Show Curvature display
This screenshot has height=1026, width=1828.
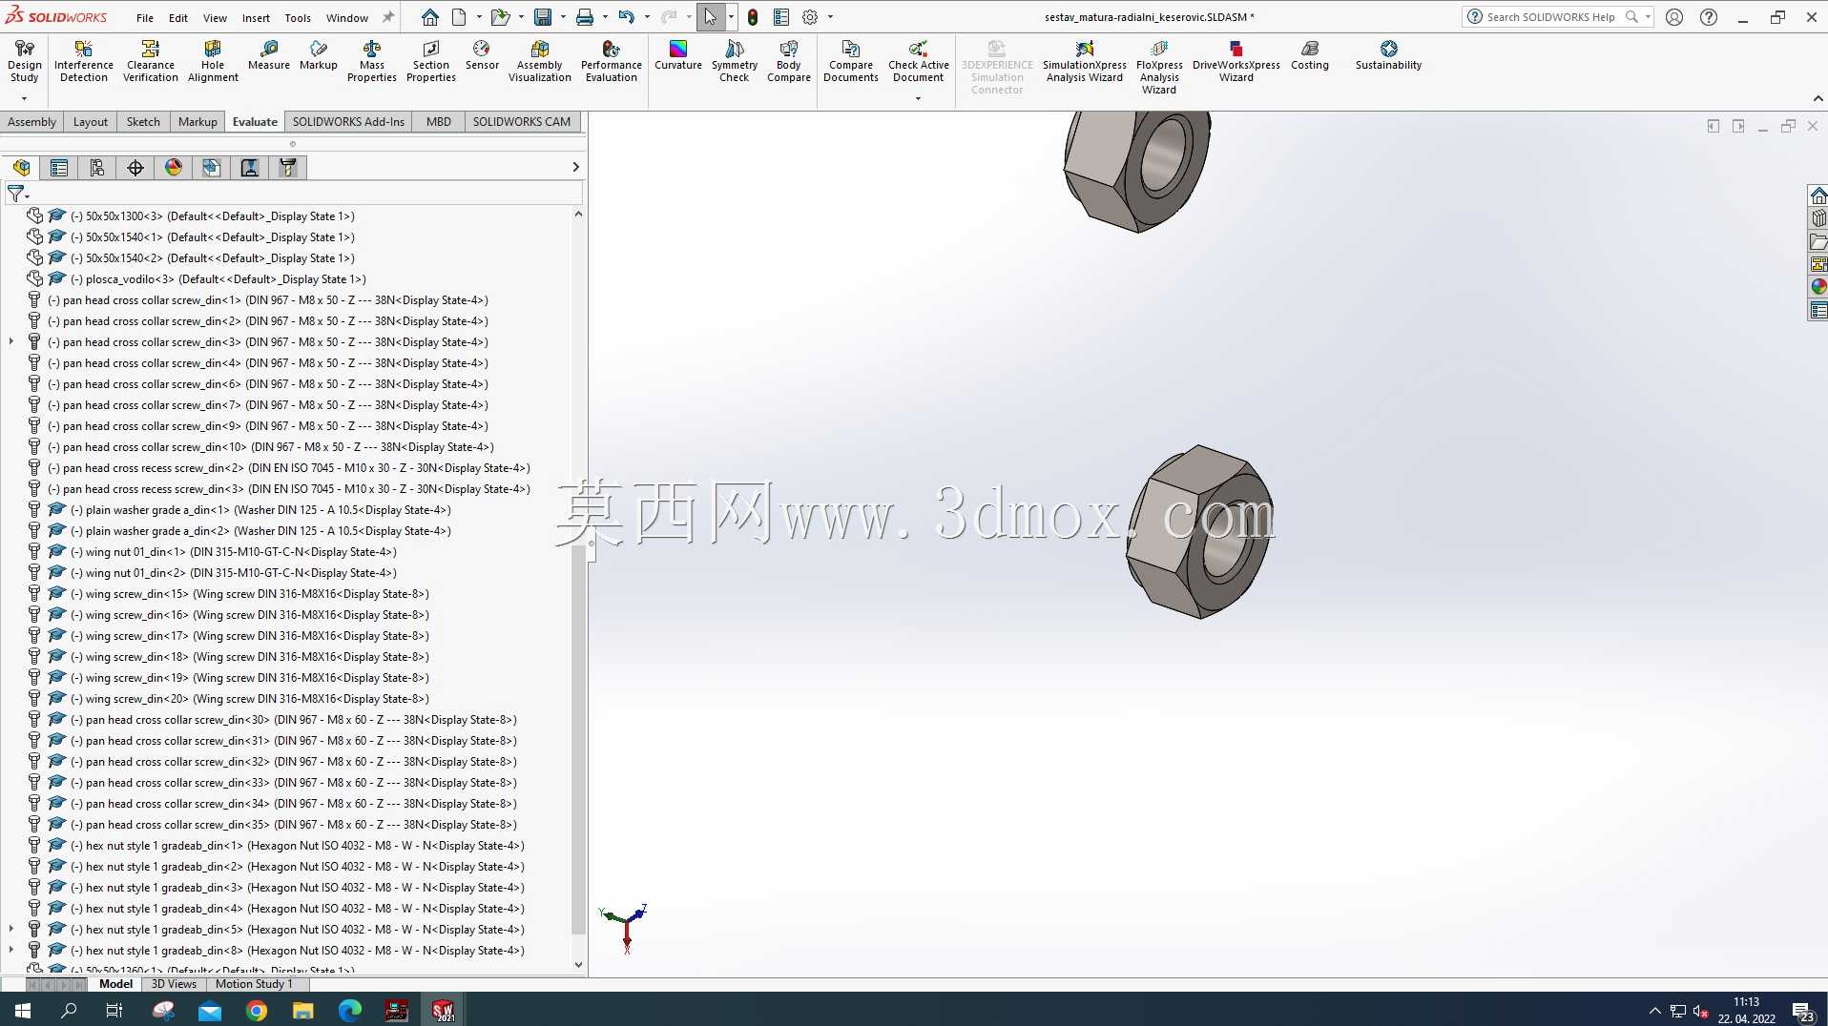tap(678, 55)
